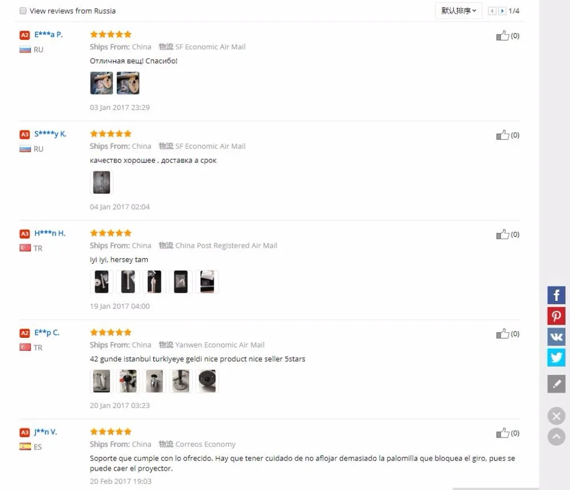This screenshot has width=570, height=490.
Task: Click the Twitter share icon
Action: [x=556, y=357]
